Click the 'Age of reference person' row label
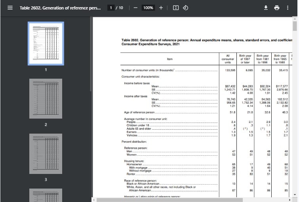Image resolution: width=299 pixels, height=202 pixels. coord(139,112)
